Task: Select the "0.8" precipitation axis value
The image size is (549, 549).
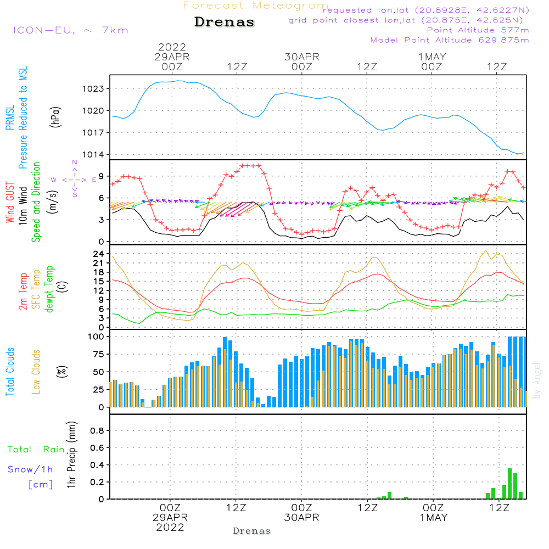Action: pyautogui.click(x=97, y=430)
